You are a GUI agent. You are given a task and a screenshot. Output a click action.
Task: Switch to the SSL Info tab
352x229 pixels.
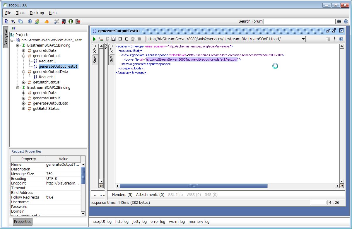pyautogui.click(x=175, y=195)
